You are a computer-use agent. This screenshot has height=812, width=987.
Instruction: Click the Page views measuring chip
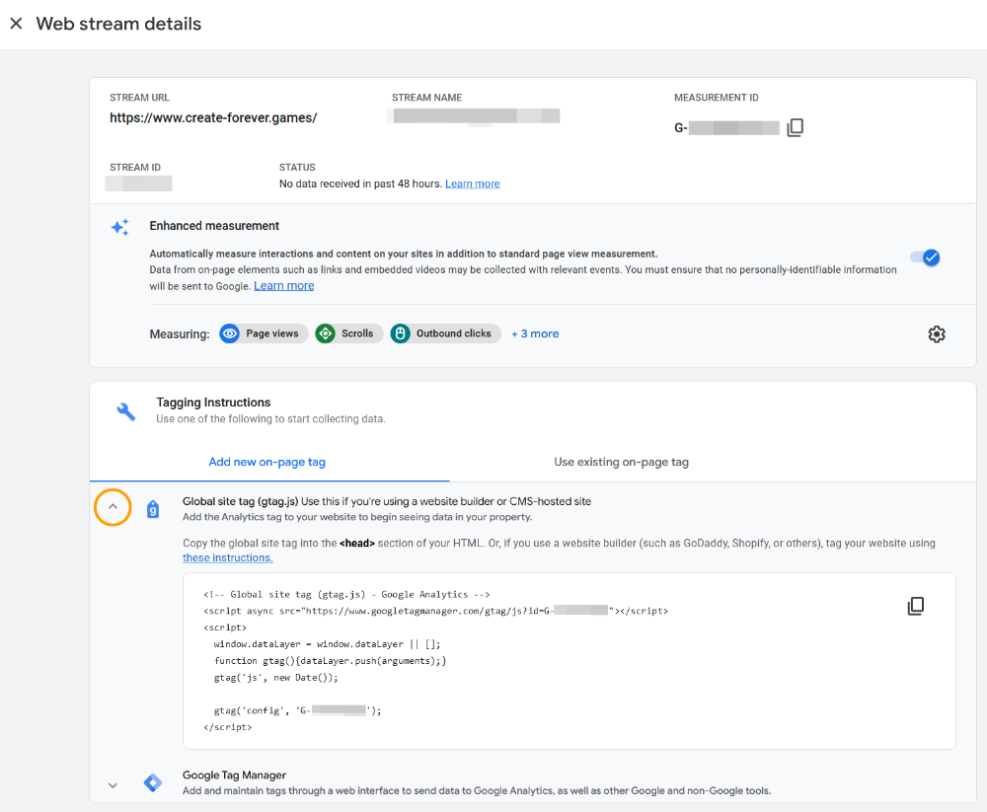coord(264,333)
